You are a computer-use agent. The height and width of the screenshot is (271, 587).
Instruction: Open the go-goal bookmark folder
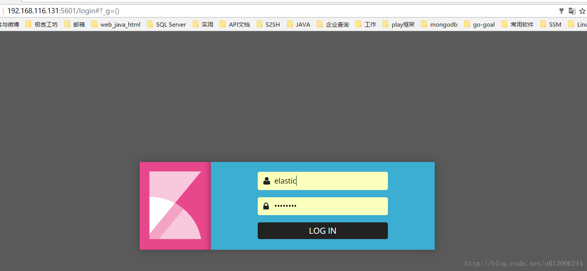coord(480,24)
